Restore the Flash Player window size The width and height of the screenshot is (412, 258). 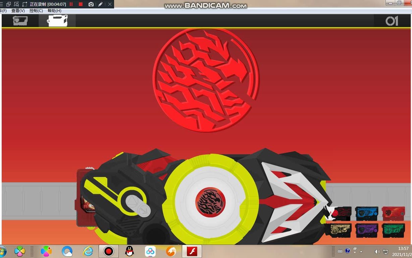pyautogui.click(x=399, y=3)
